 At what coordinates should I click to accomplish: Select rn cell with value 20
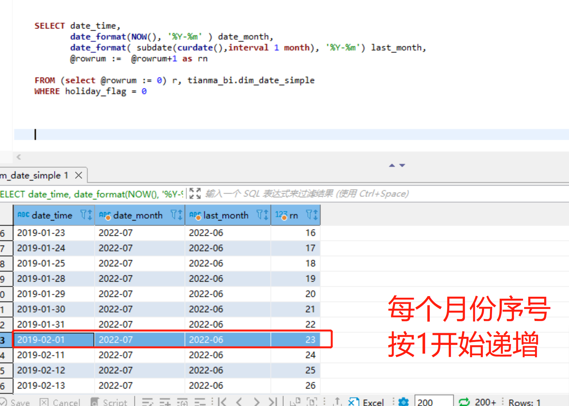click(295, 294)
